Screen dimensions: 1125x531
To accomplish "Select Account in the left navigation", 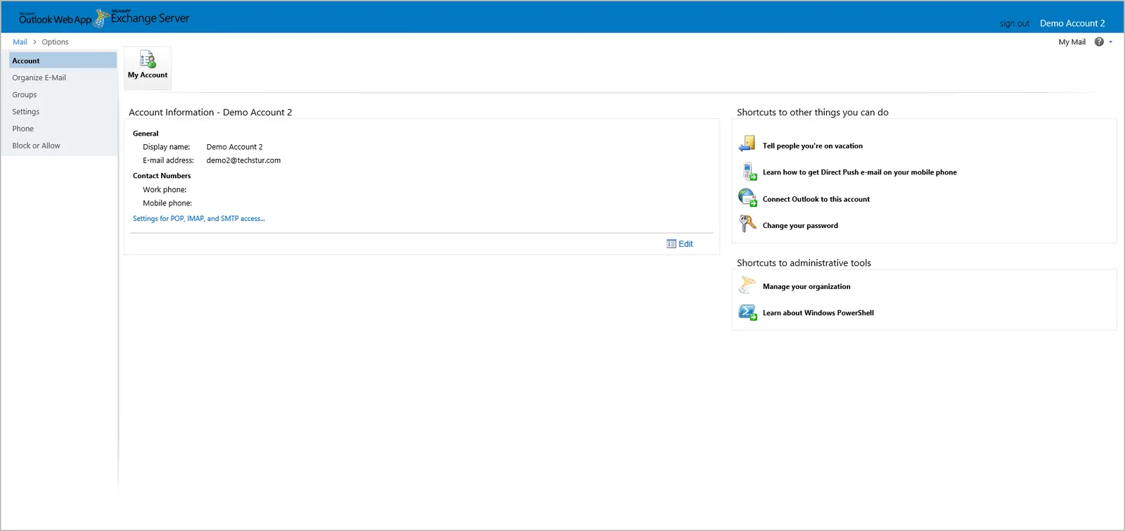I will 63,60.
